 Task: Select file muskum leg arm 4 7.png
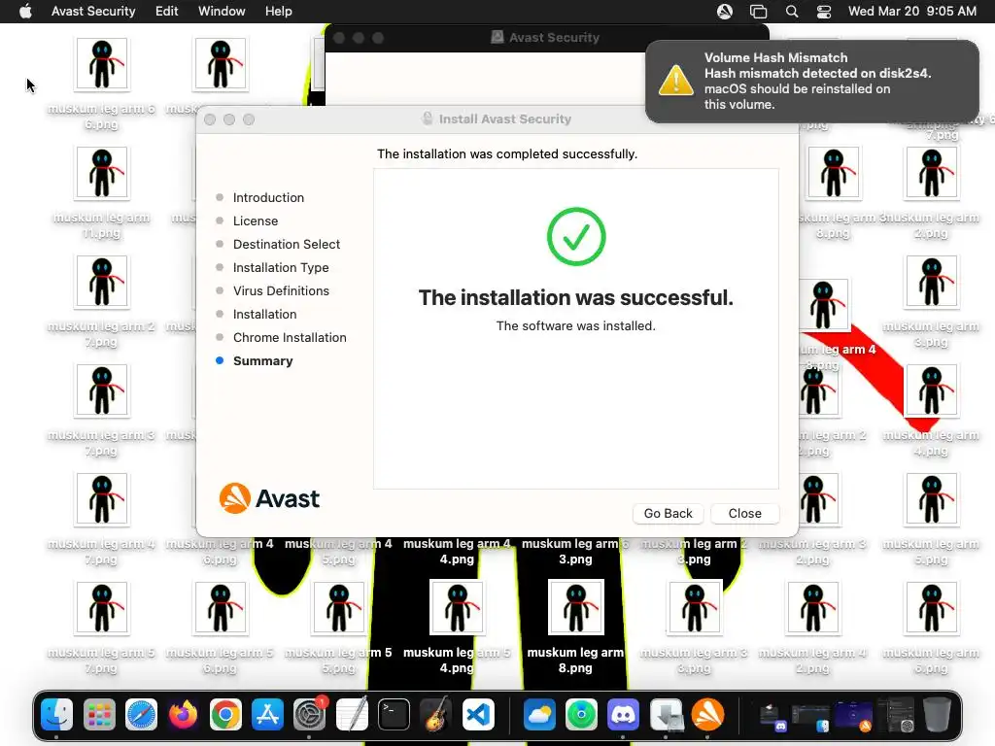pos(101,499)
